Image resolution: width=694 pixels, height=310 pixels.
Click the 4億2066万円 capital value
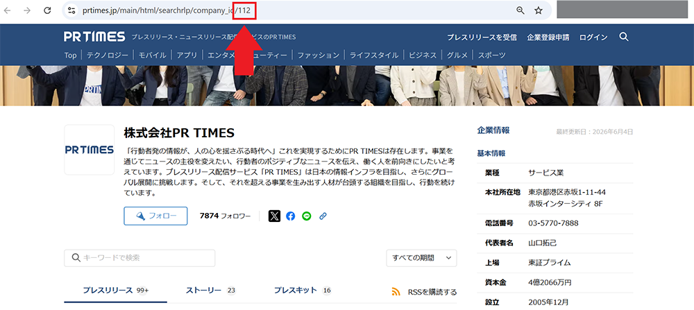pyautogui.click(x=550, y=282)
